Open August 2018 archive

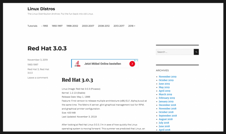165,119
